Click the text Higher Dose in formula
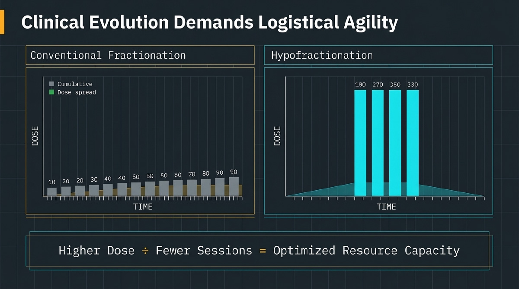 coord(96,251)
